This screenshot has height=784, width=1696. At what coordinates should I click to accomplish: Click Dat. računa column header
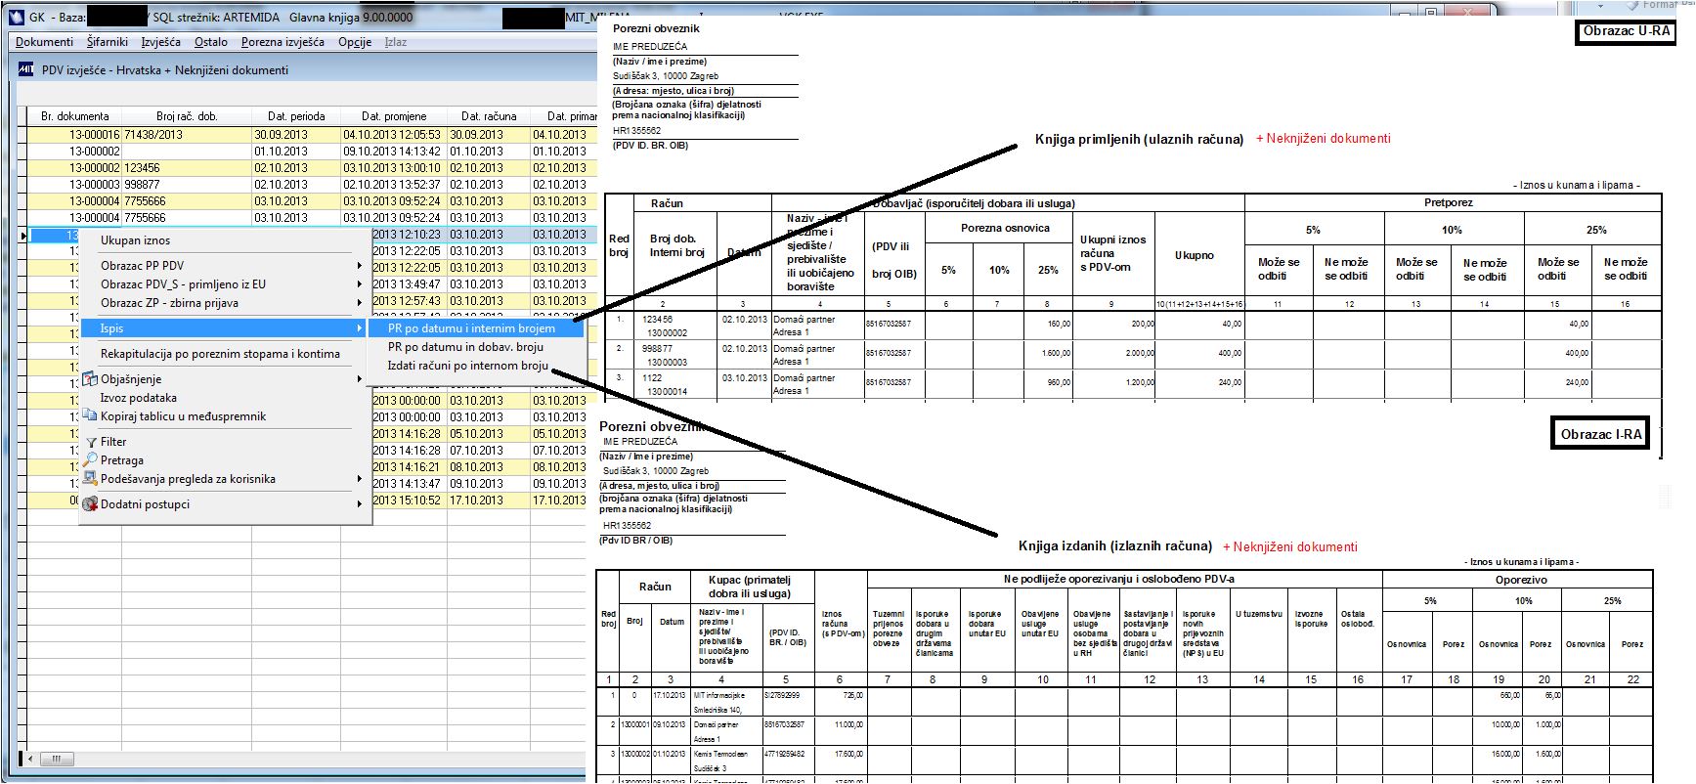click(489, 115)
